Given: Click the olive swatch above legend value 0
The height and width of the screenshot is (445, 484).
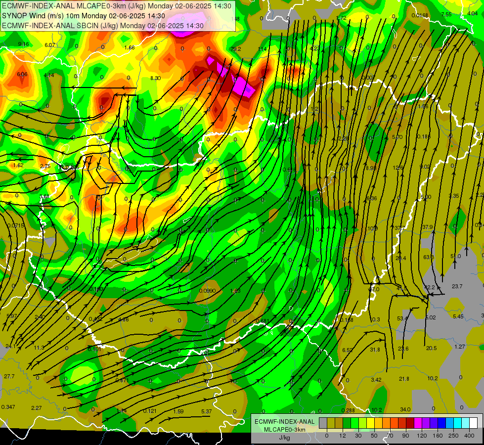Looking at the screenshot, I should [331, 423].
